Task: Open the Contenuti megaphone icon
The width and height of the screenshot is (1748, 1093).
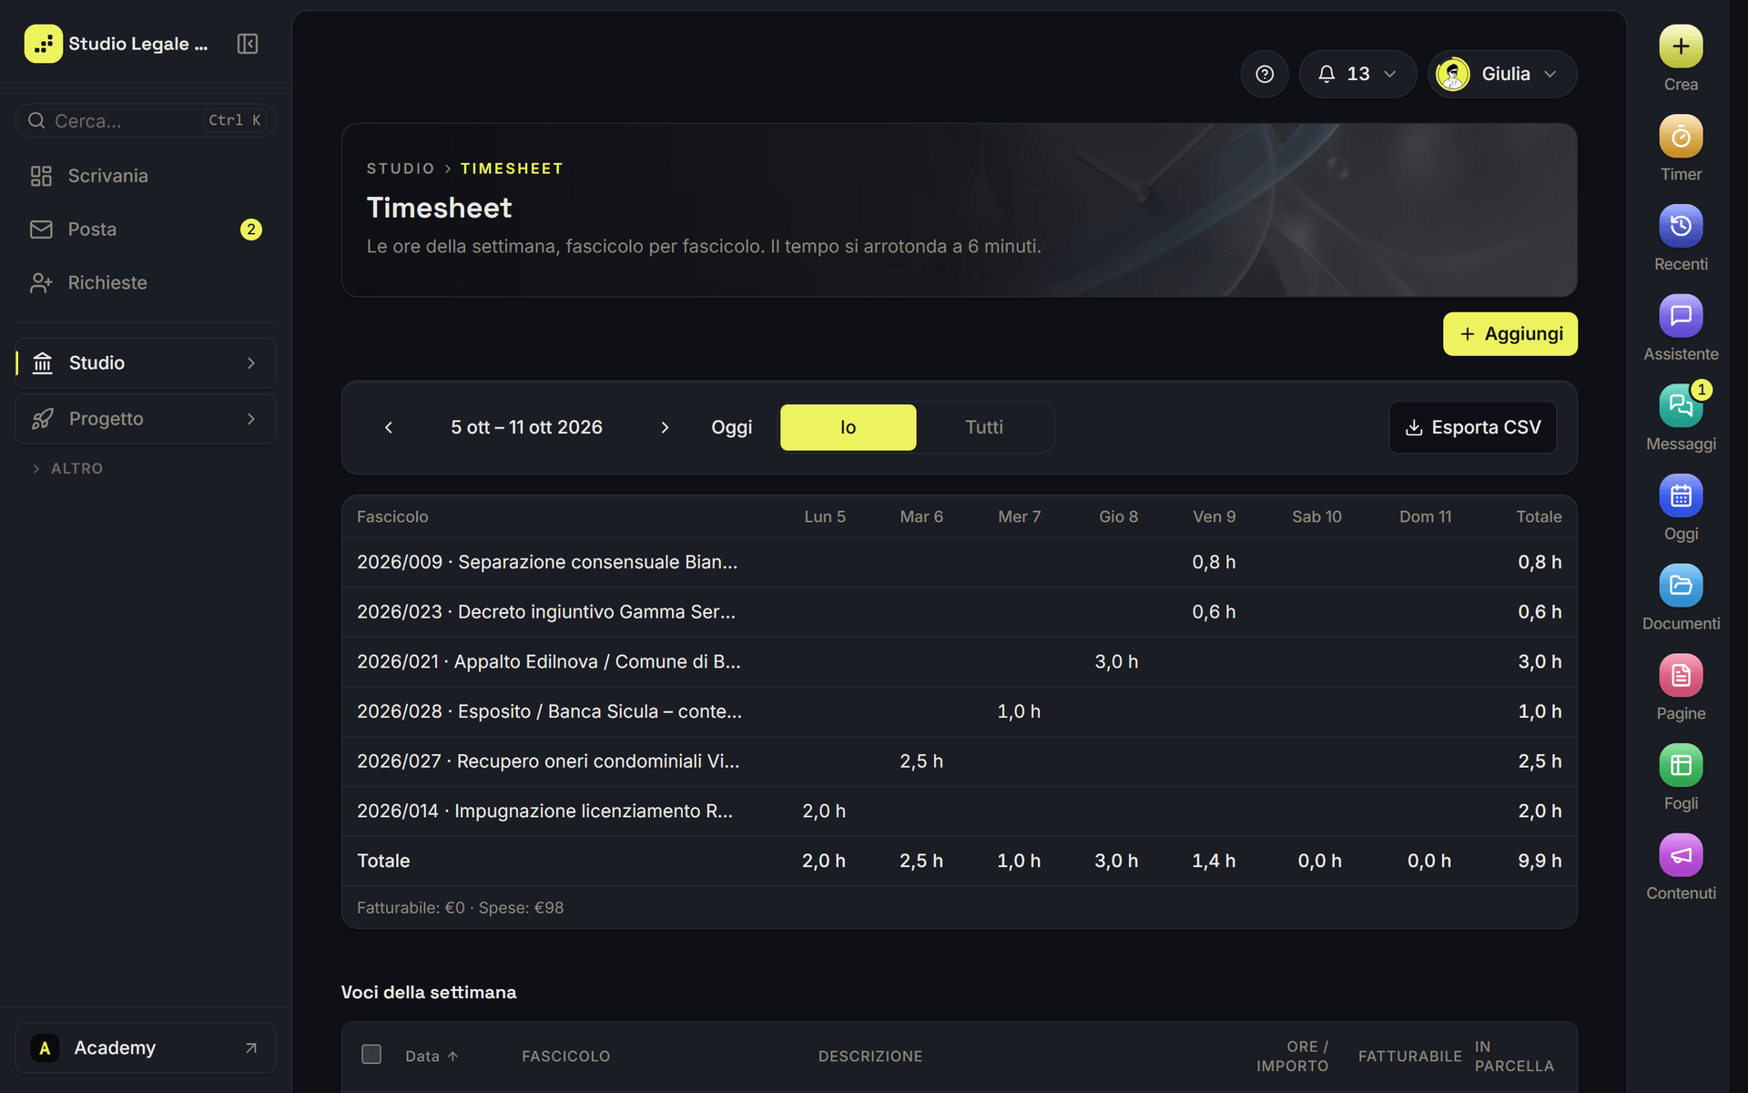Action: click(x=1681, y=855)
